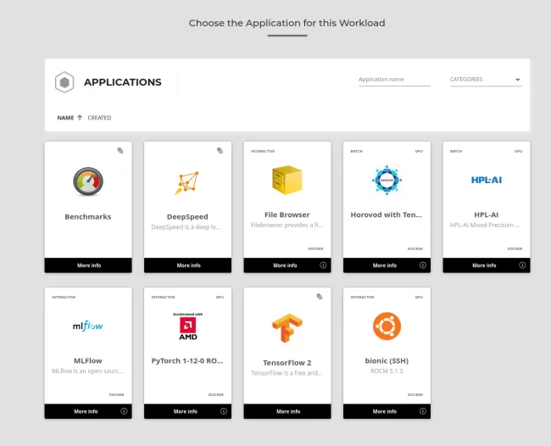This screenshot has width=551, height=446.
Task: Focus the Application name search field
Action: (x=394, y=80)
